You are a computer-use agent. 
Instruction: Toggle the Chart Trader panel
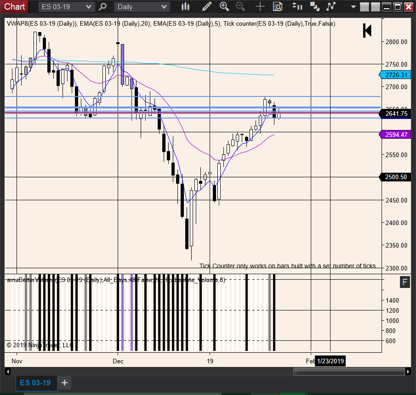click(297, 6)
